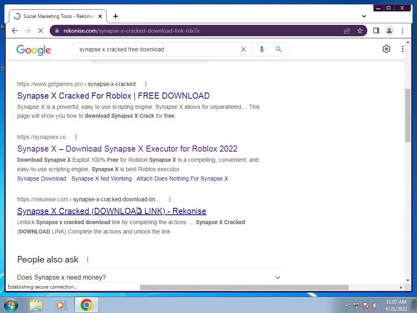Expand 'Does Synapse x need money?' question
This screenshot has height=313, width=417.
pyautogui.click(x=150, y=277)
